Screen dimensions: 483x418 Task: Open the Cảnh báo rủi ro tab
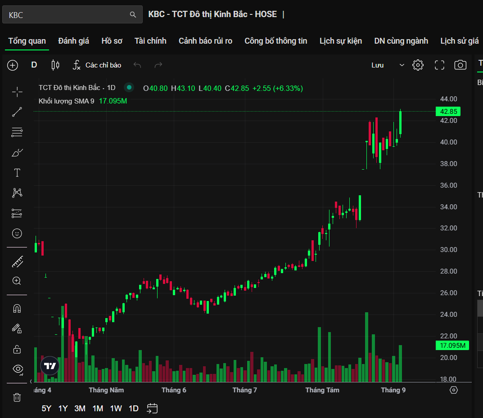[205, 41]
